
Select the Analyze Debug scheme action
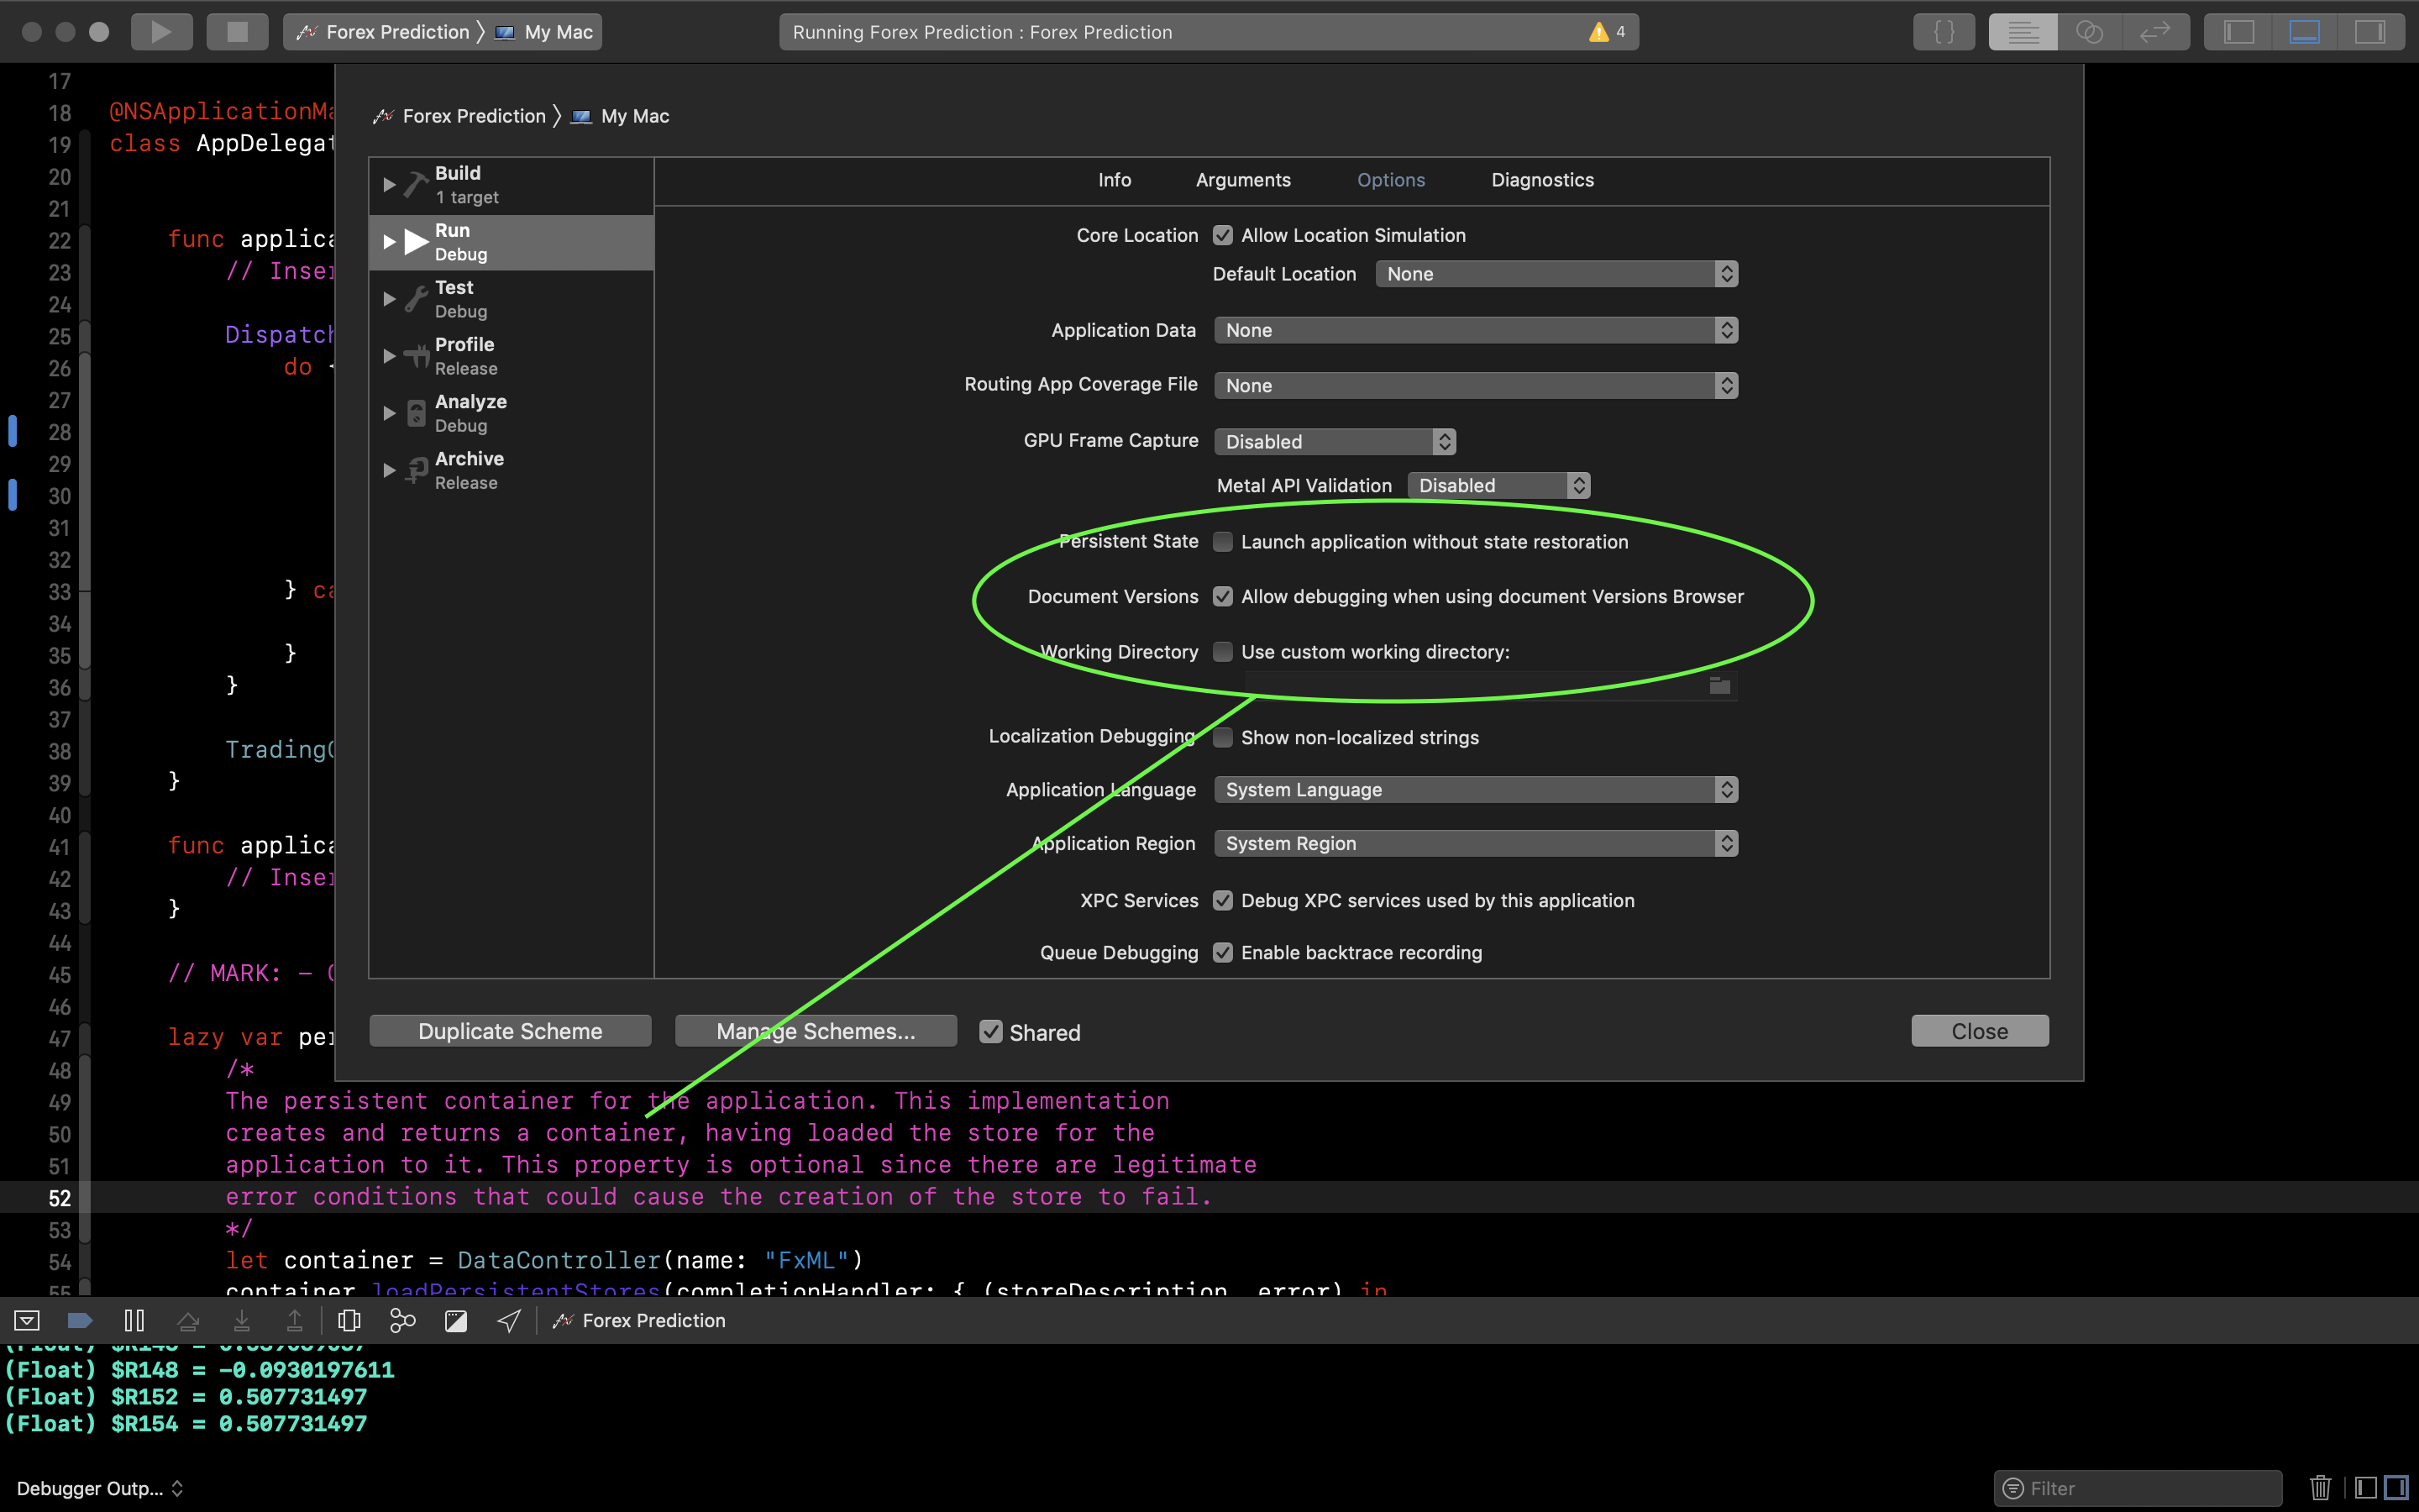[x=512, y=413]
